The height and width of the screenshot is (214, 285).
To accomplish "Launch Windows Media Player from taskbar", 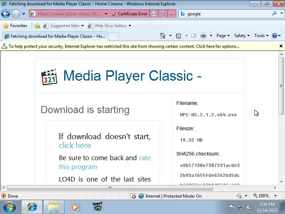I will point(75,207).
